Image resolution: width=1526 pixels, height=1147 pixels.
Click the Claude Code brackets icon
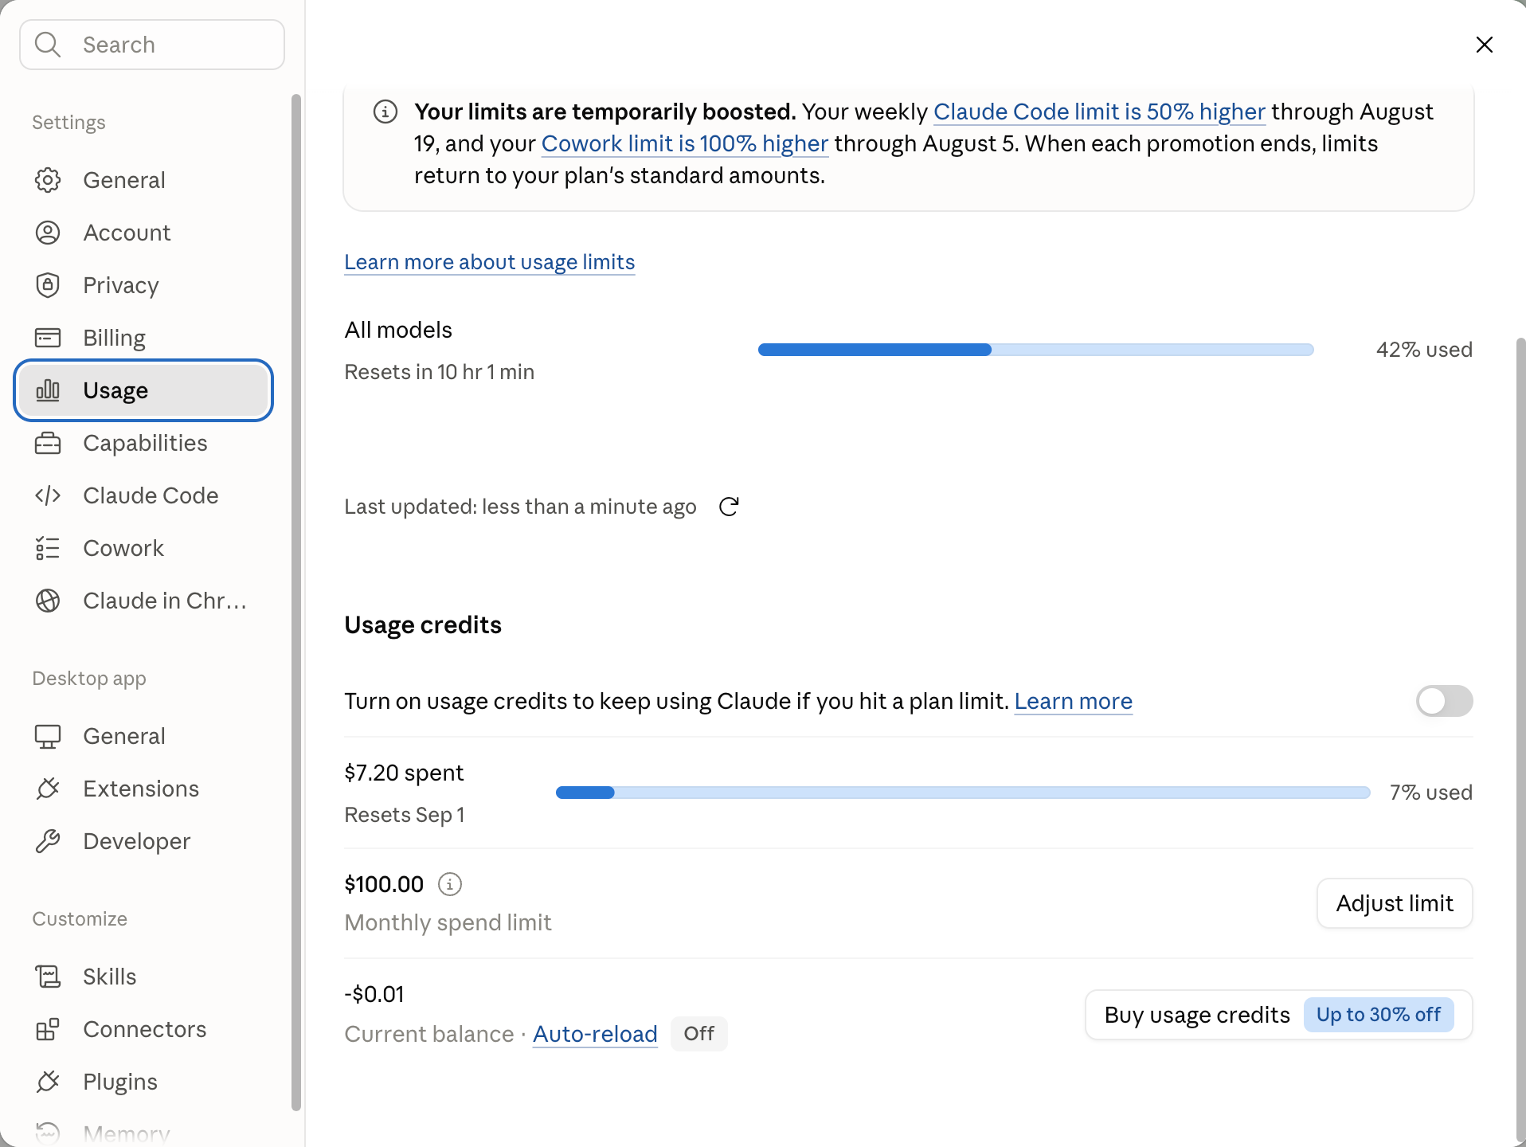[x=48, y=495]
